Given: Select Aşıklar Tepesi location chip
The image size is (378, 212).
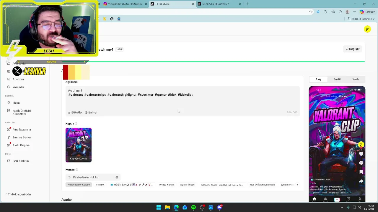Looking at the screenshot, I should [x=188, y=185].
